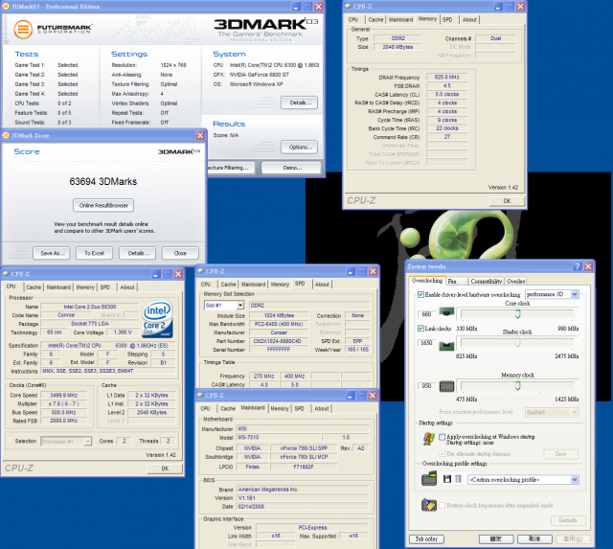The width and height of the screenshot is (613, 549).
Task: Open Mainboard tab in CPU-Z SPD window
Action: (x=253, y=285)
